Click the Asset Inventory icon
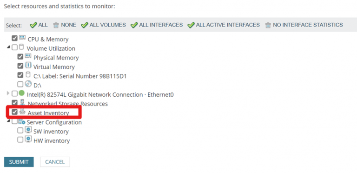 click(22, 112)
